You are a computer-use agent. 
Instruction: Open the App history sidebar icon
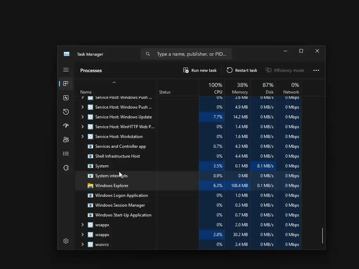(66, 112)
